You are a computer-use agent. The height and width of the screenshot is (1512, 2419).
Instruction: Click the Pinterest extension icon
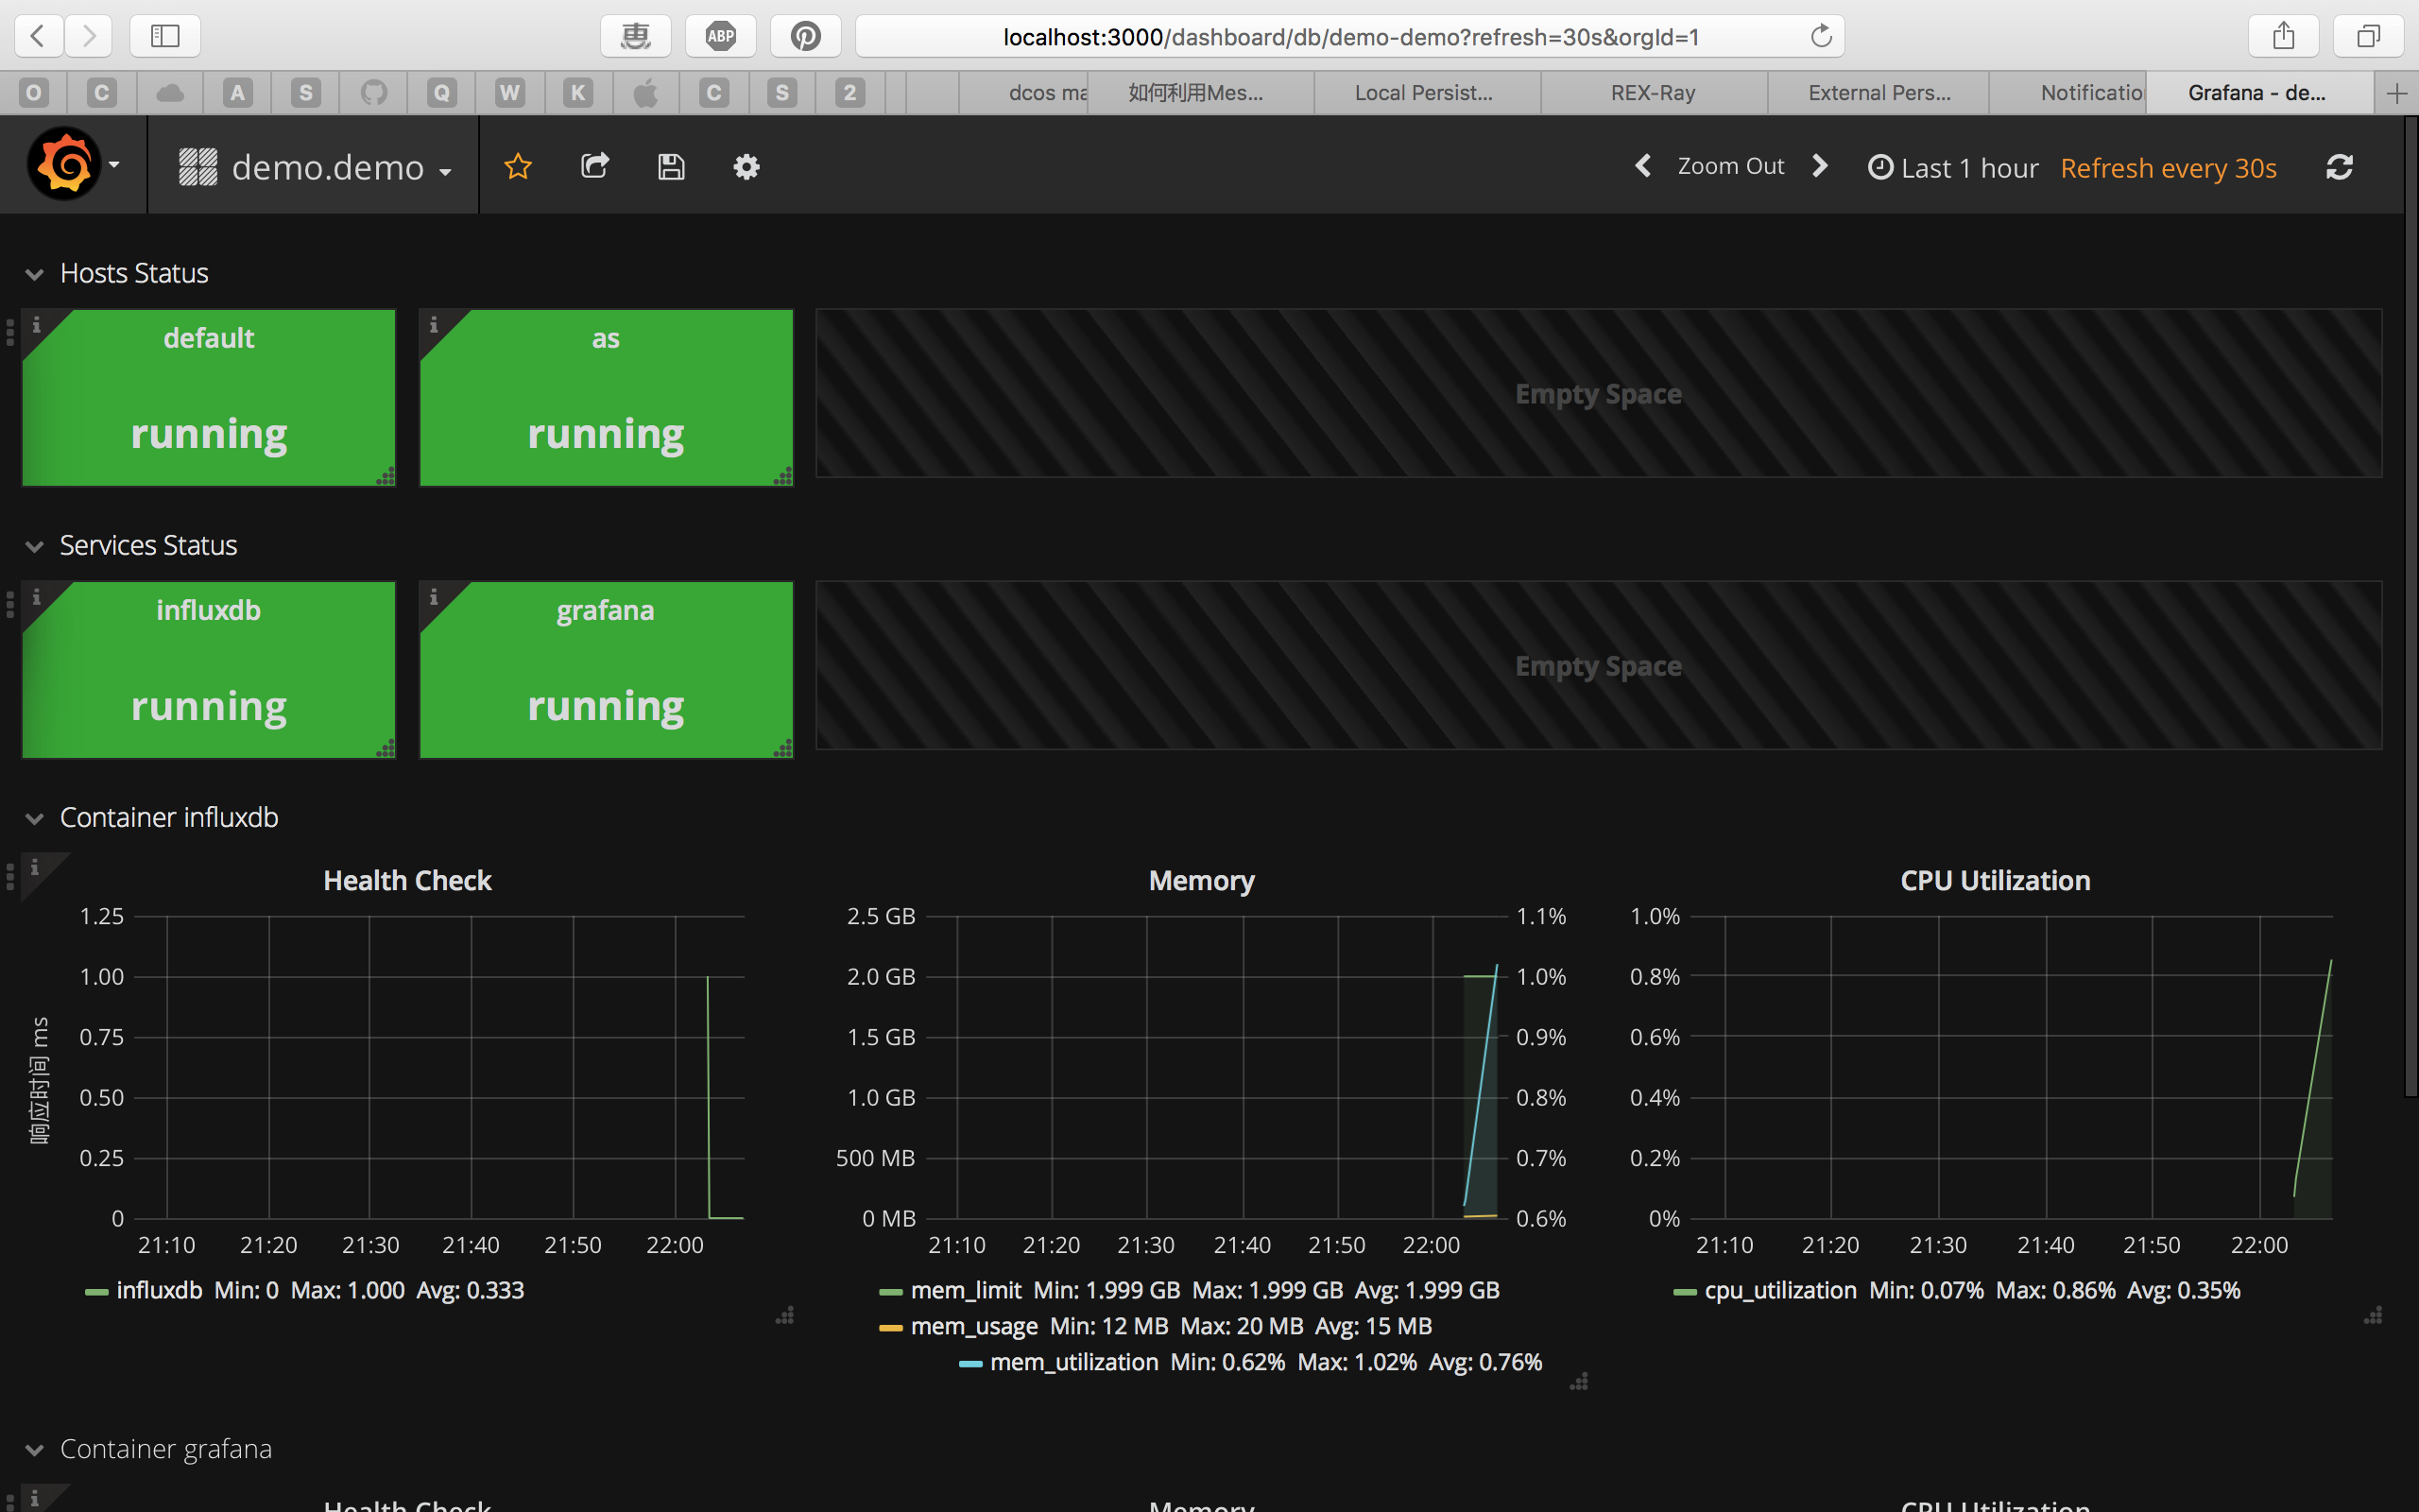(x=806, y=36)
